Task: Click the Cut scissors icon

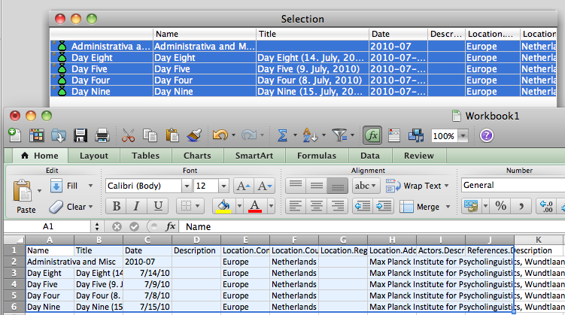Action: (x=128, y=135)
